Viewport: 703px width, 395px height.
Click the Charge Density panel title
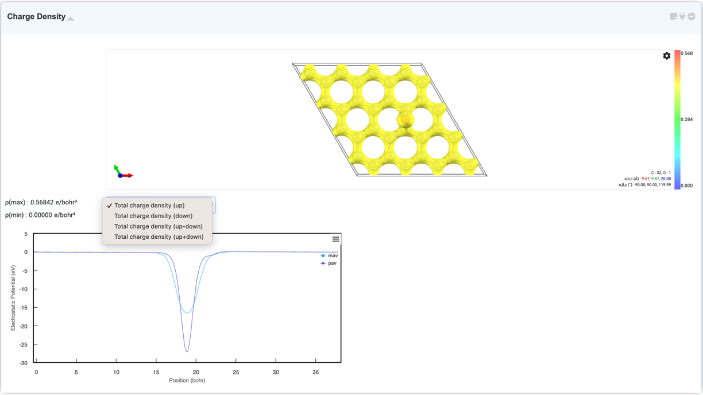(x=36, y=17)
